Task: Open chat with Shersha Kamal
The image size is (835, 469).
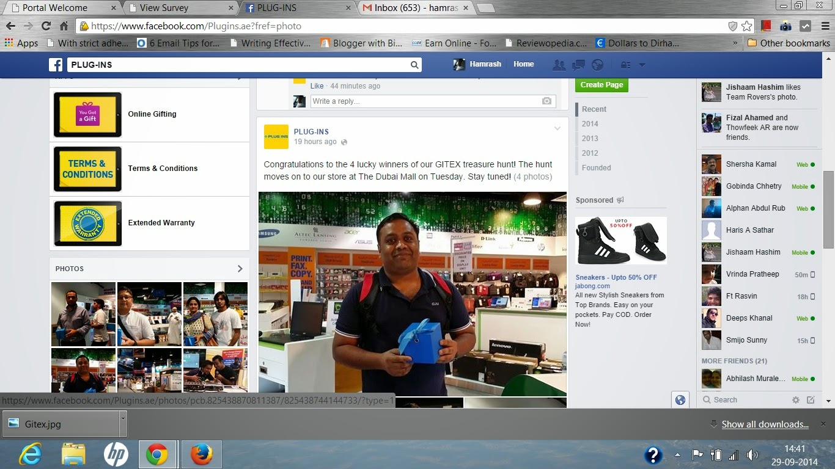Action: (x=758, y=164)
